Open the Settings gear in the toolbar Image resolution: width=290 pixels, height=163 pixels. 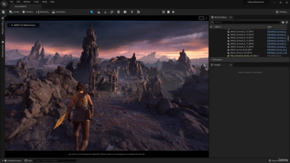point(277,12)
